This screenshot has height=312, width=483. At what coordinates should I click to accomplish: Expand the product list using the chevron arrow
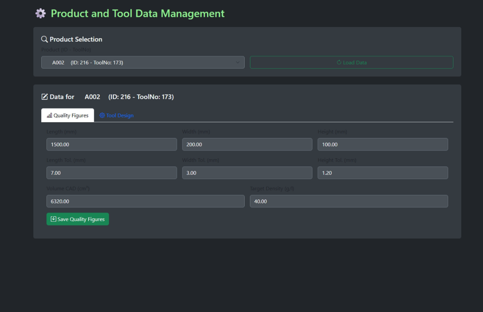point(237,63)
